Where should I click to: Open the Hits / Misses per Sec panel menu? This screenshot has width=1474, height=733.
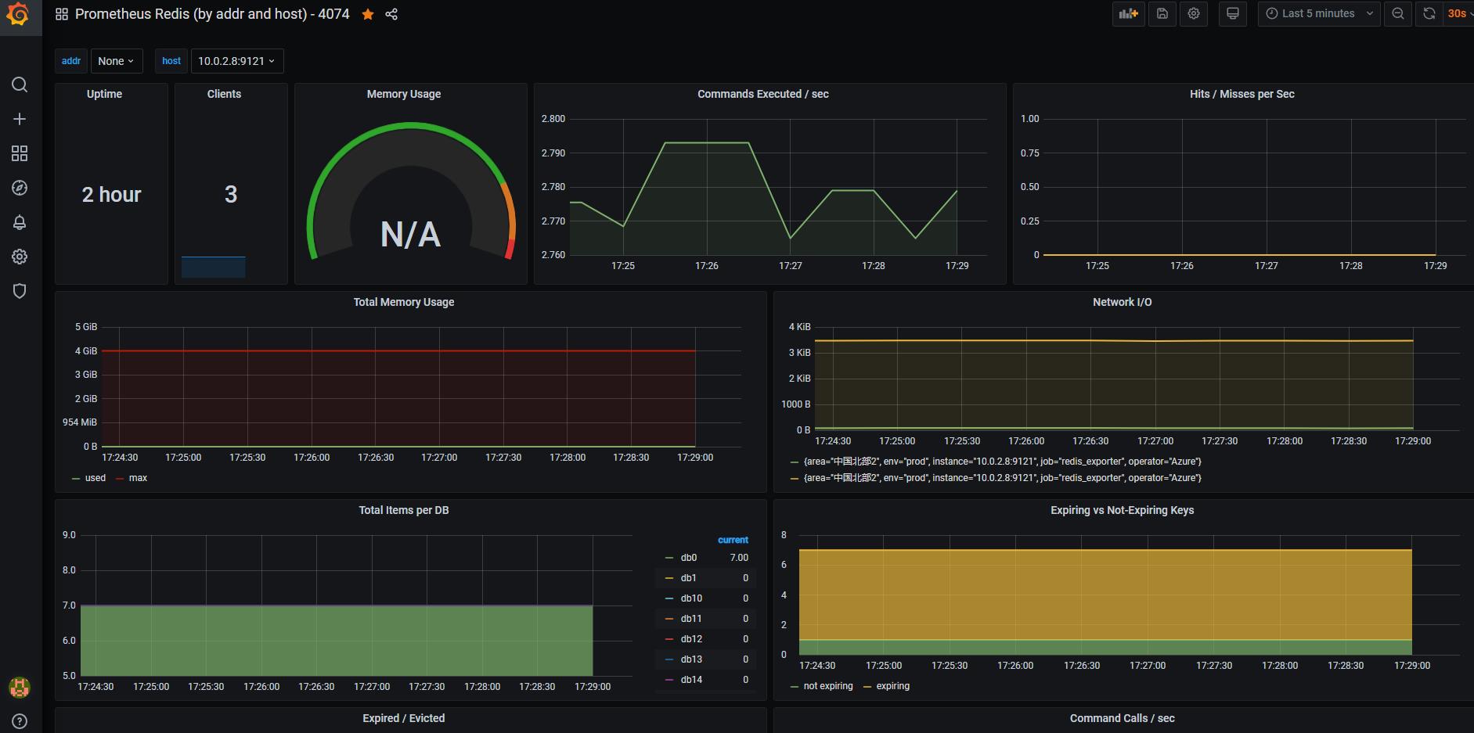coord(1242,94)
